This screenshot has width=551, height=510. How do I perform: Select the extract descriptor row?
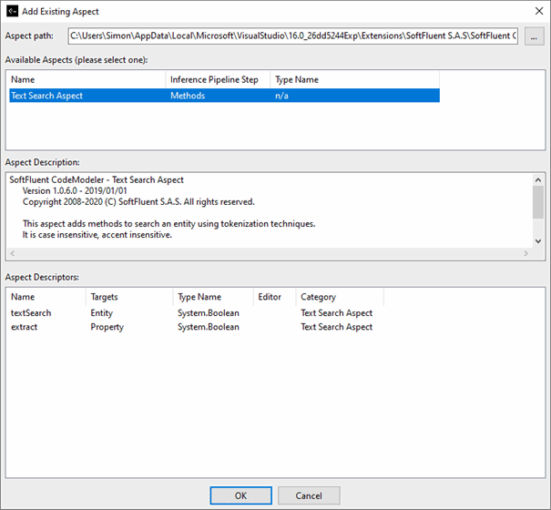197,327
